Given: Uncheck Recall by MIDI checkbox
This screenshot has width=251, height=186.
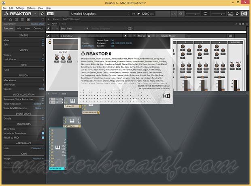Looking at the screenshot, I should 43,137.
